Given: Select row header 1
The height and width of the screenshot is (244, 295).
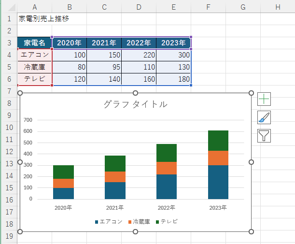Looking at the screenshot, I should tap(8, 19).
